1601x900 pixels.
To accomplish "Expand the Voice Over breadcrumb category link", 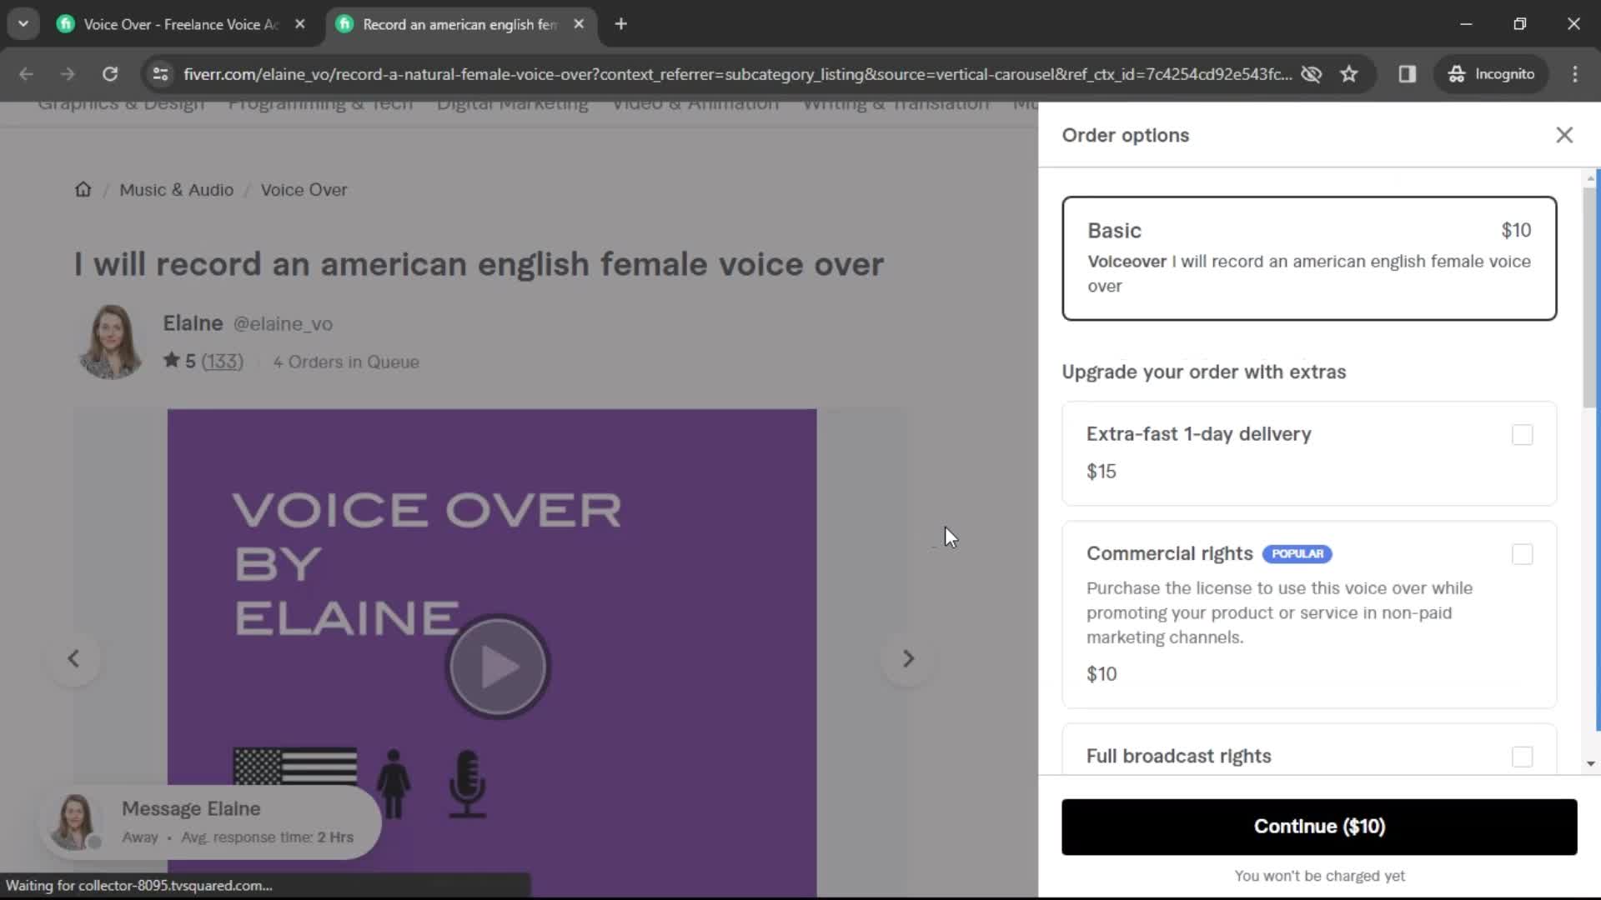I will tap(303, 189).
